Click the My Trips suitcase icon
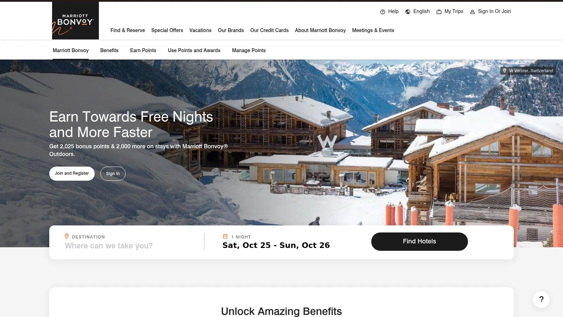The height and width of the screenshot is (317, 563). [439, 12]
